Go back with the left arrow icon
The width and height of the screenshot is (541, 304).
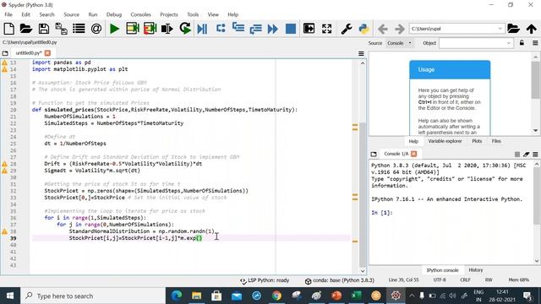click(383, 29)
